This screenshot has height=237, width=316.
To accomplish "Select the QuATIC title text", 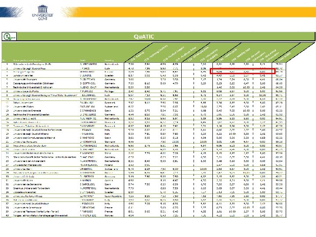I will [x=144, y=37].
